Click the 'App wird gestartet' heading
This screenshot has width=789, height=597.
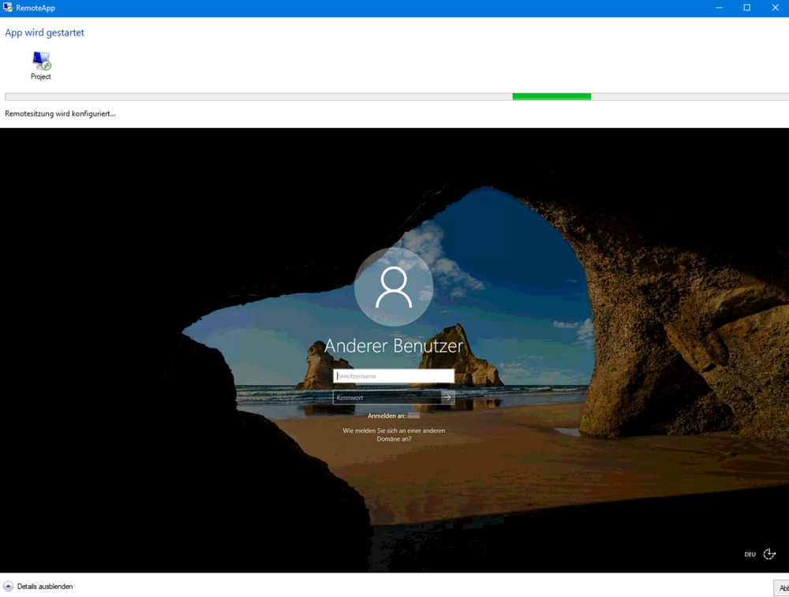(44, 32)
